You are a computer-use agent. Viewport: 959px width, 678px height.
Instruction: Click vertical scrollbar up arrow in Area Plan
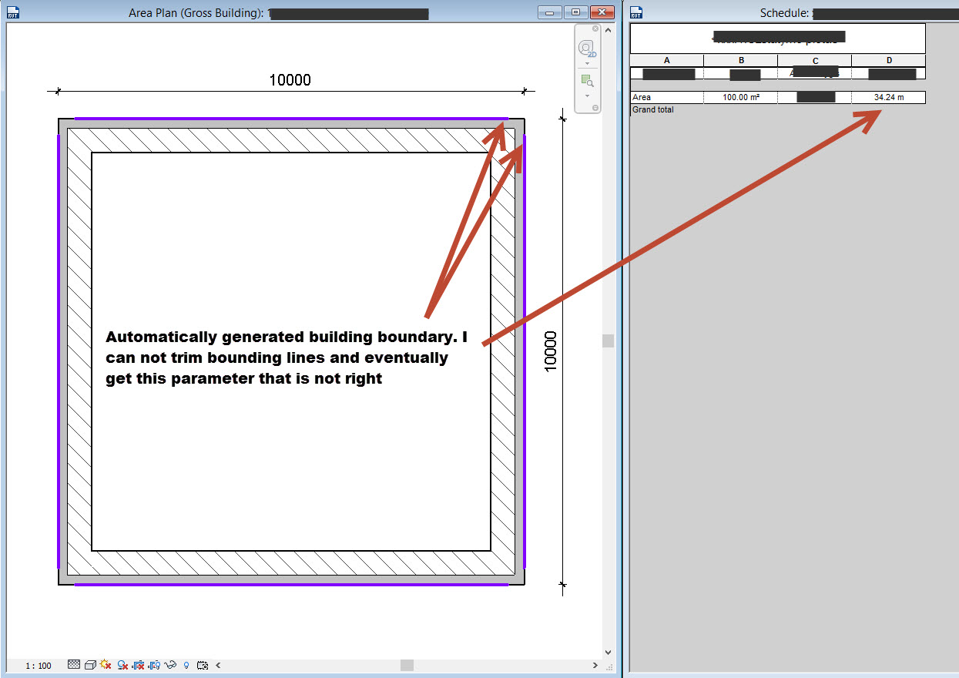(x=609, y=30)
